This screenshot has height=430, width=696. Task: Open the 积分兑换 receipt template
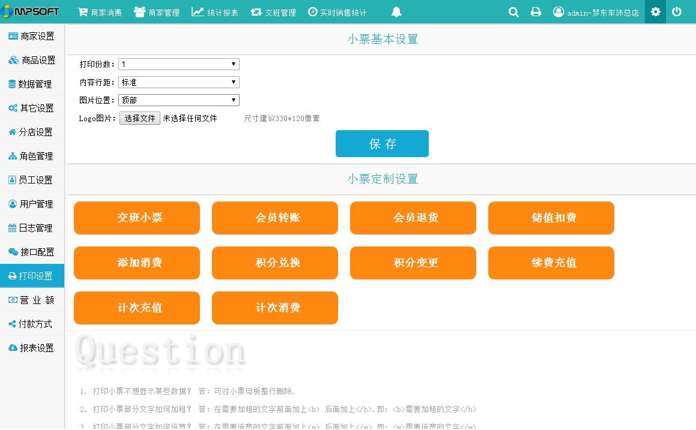(275, 263)
